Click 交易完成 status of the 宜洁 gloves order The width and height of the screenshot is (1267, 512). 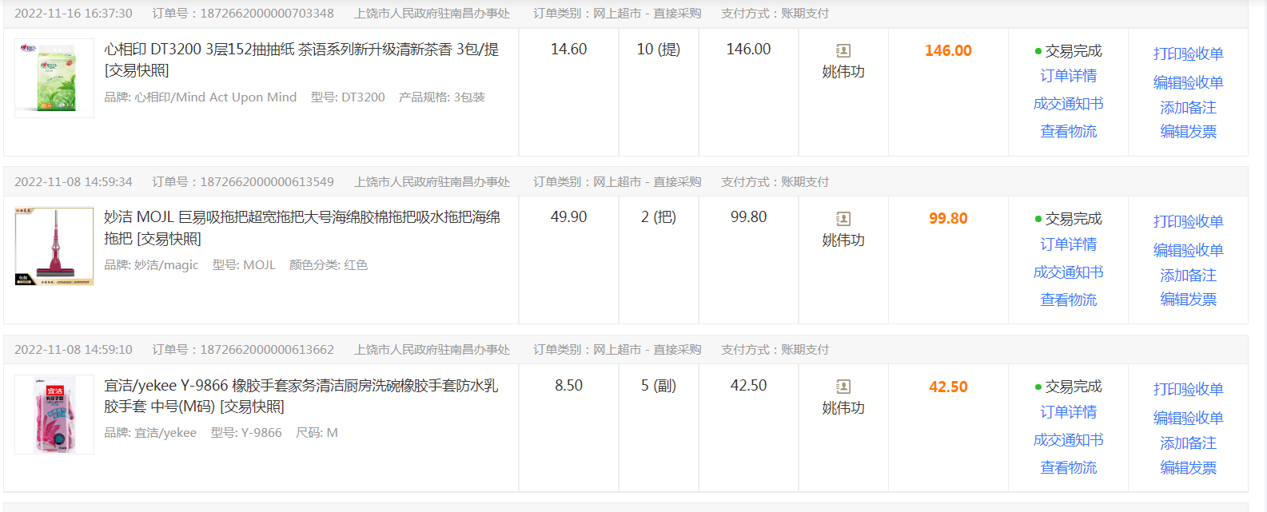click(1068, 387)
